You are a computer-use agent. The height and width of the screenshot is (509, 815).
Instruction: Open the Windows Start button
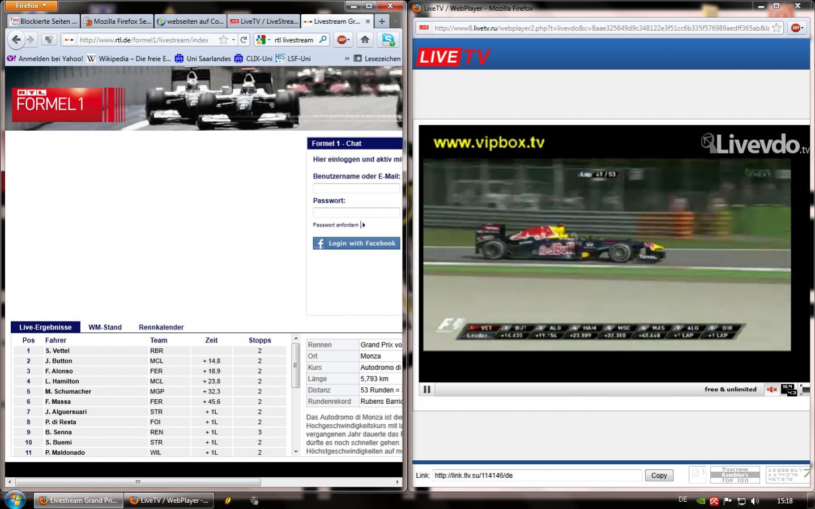pos(16,500)
